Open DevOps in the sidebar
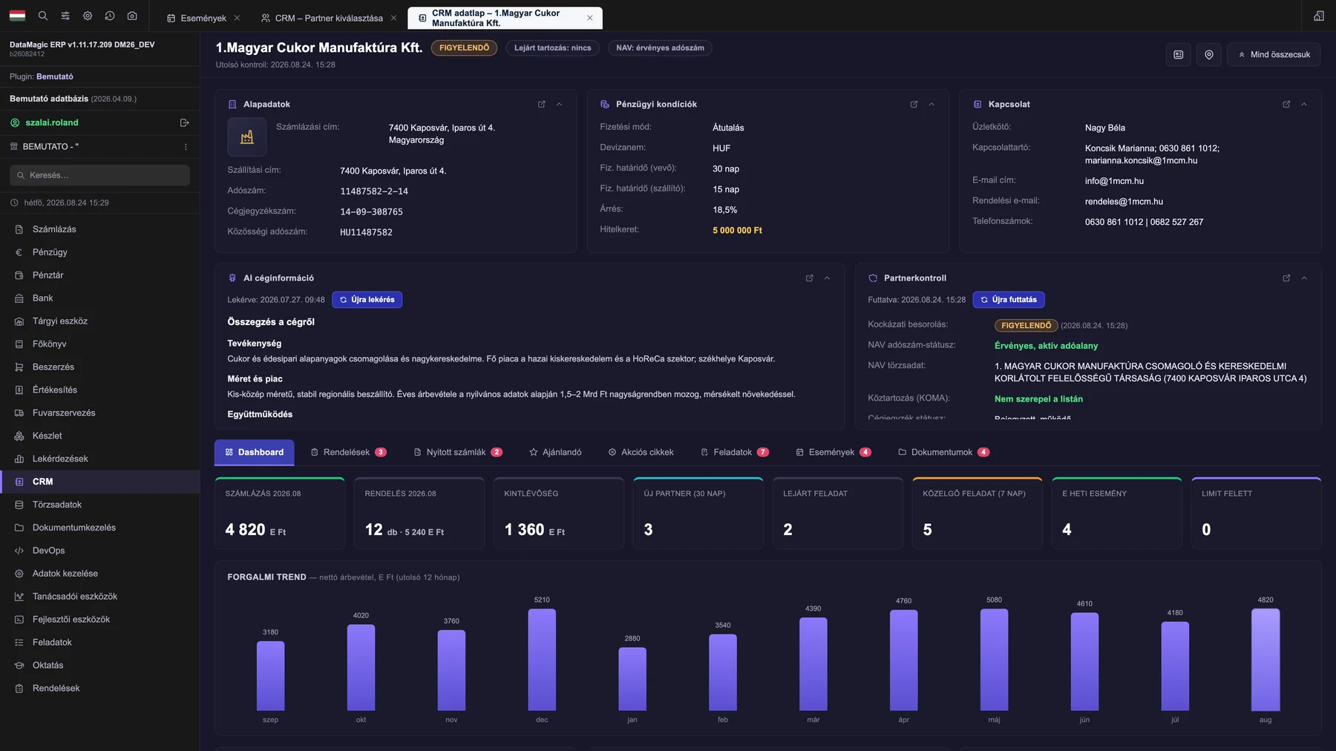This screenshot has height=751, width=1336. coord(100,551)
